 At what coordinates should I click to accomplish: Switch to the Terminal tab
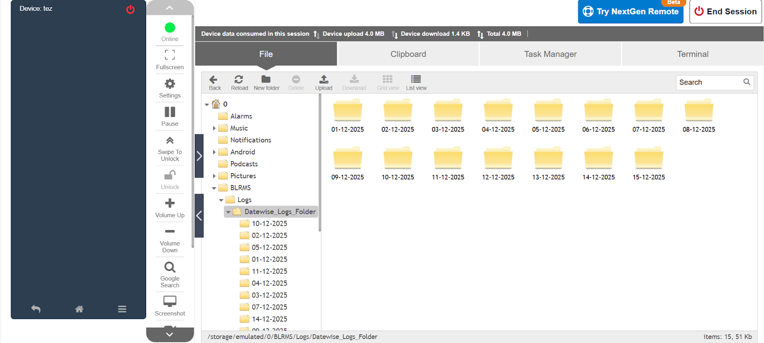click(x=692, y=54)
